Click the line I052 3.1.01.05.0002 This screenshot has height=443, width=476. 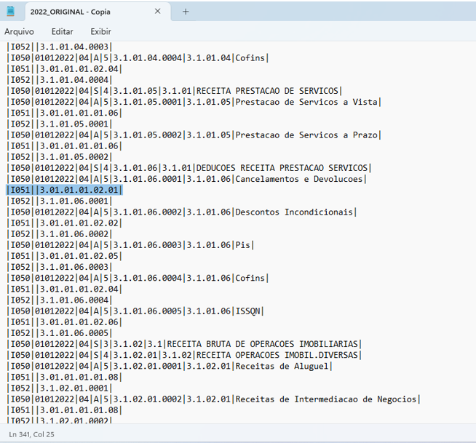tap(60, 157)
